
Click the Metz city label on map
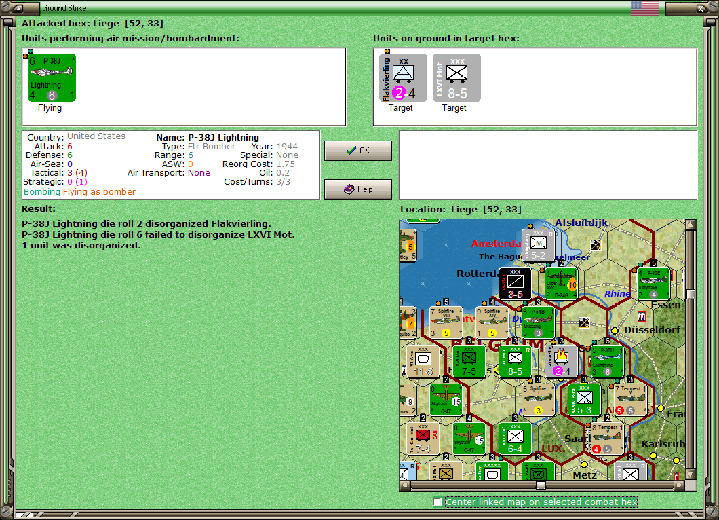coord(585,475)
